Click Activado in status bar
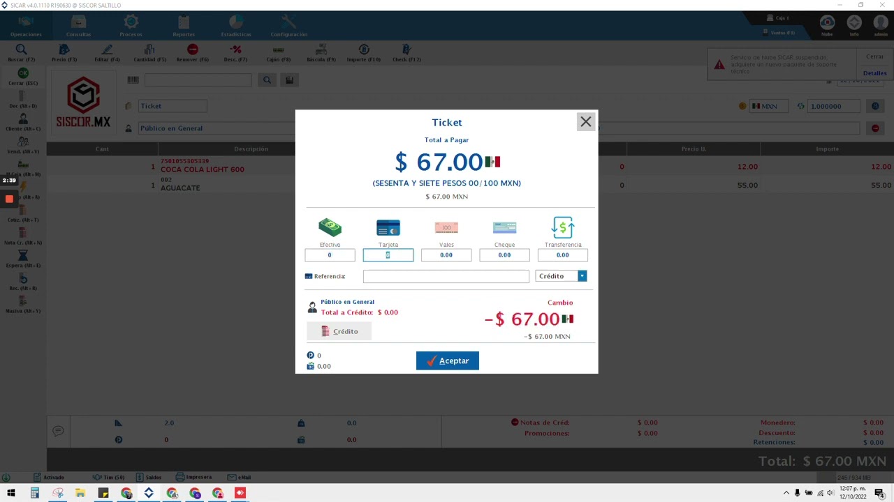 tap(48, 477)
